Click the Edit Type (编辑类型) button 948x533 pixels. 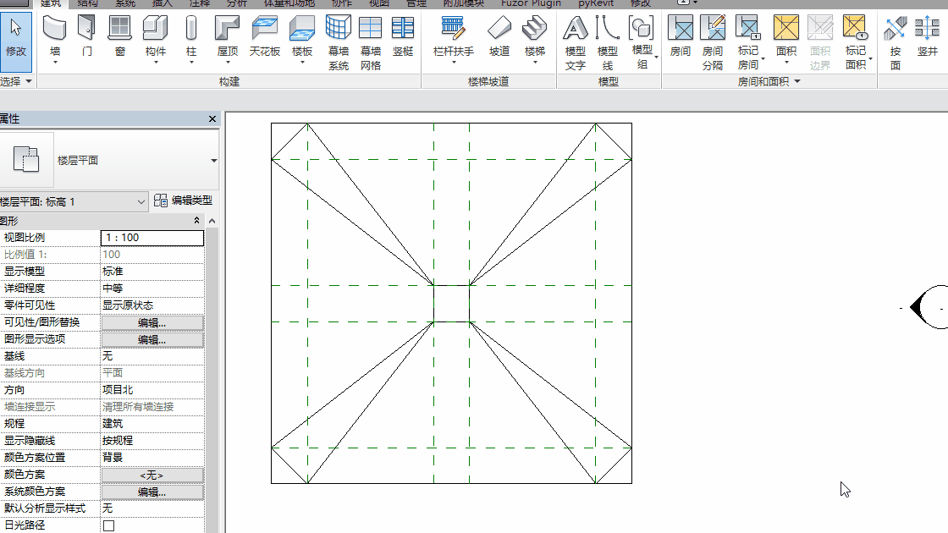[x=183, y=201]
